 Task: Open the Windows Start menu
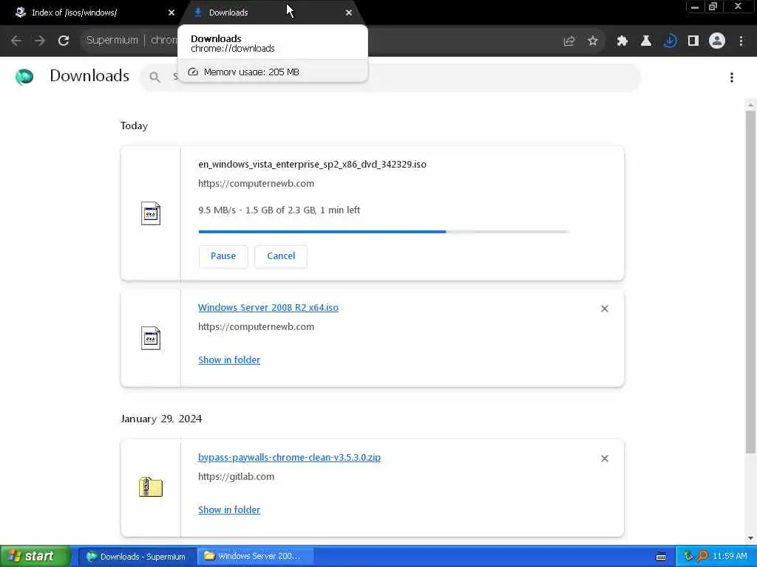point(35,557)
